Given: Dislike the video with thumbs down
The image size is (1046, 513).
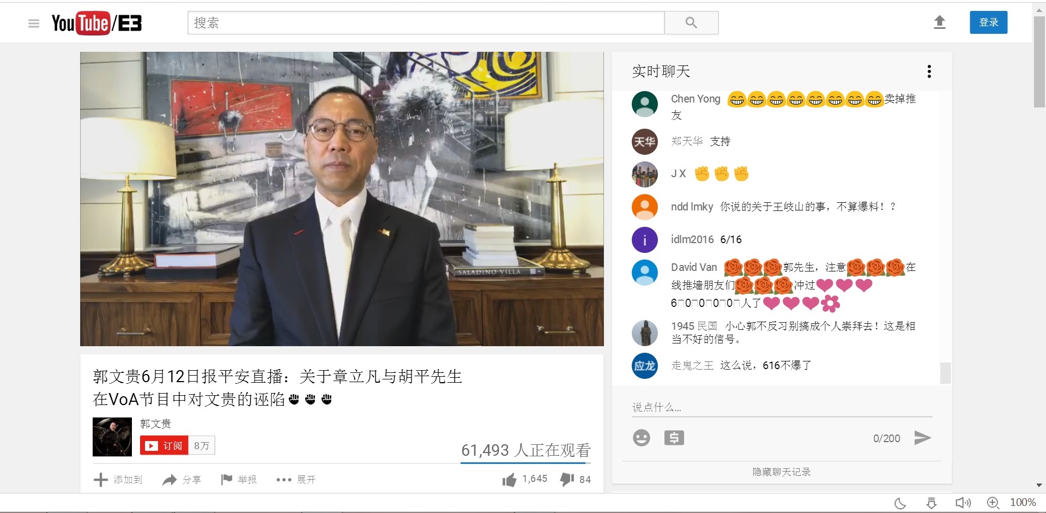Looking at the screenshot, I should point(567,480).
